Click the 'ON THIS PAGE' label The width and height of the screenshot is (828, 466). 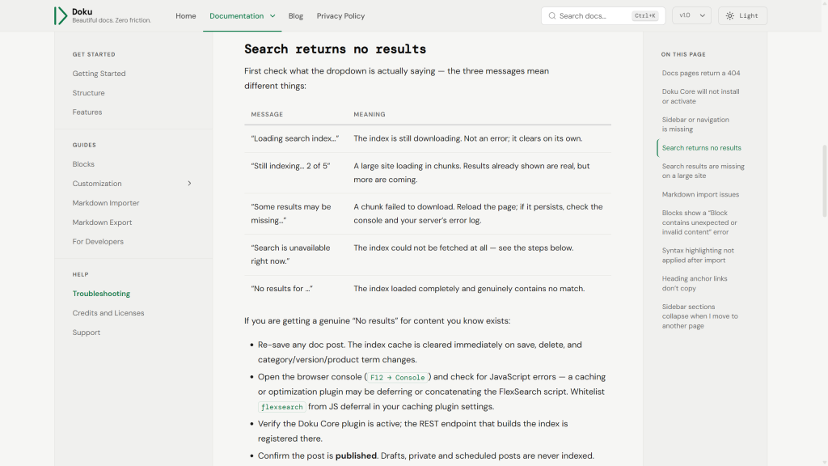(683, 54)
